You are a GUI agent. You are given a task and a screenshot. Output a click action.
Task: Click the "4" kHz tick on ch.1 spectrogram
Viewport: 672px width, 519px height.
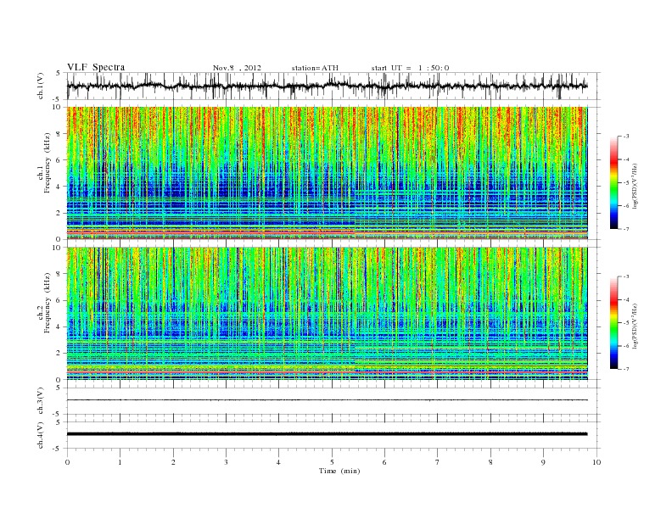(59, 187)
